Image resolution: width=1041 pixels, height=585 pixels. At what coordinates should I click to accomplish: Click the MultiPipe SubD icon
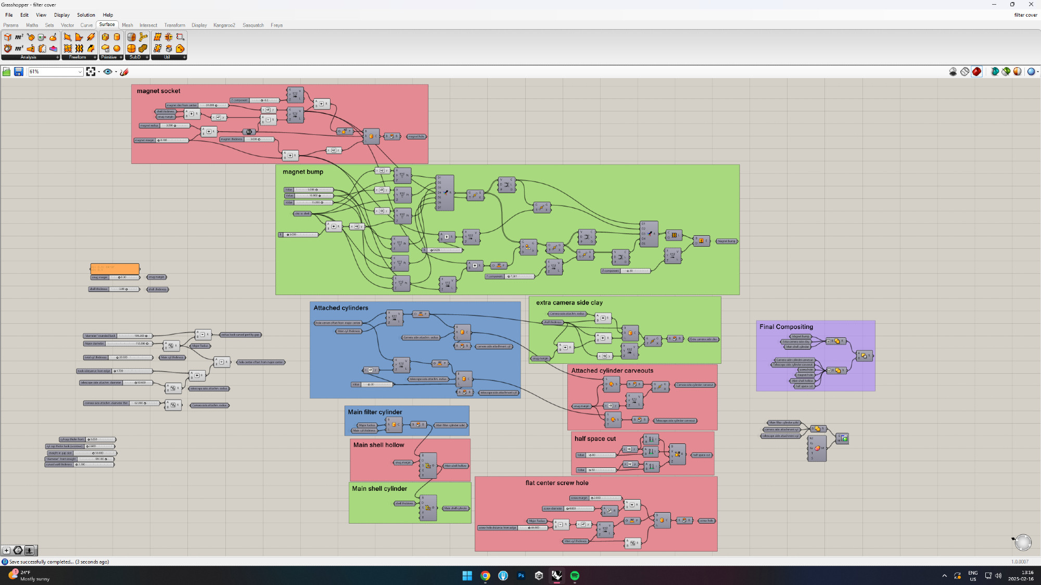tap(143, 37)
